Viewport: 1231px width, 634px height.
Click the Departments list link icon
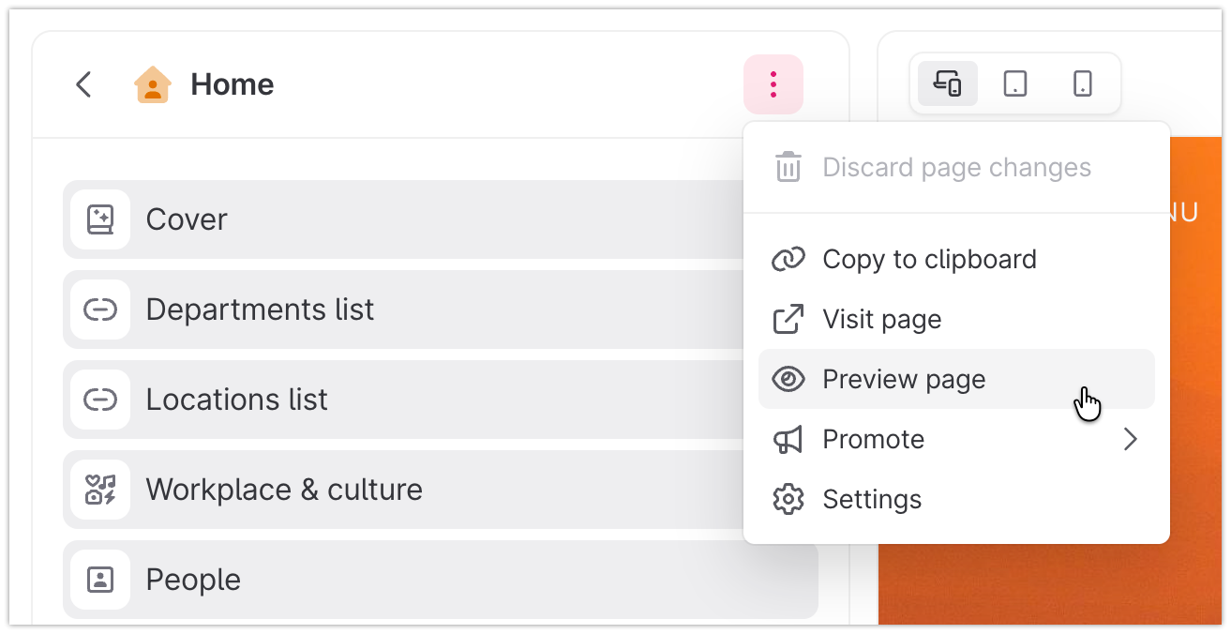pyautogui.click(x=100, y=309)
